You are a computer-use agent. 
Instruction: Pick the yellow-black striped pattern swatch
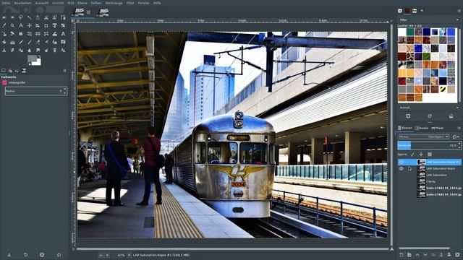click(x=443, y=89)
